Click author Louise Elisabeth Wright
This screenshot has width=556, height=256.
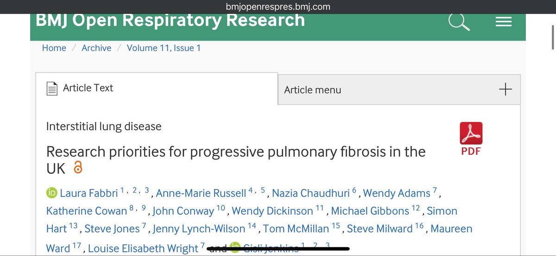[x=143, y=249]
